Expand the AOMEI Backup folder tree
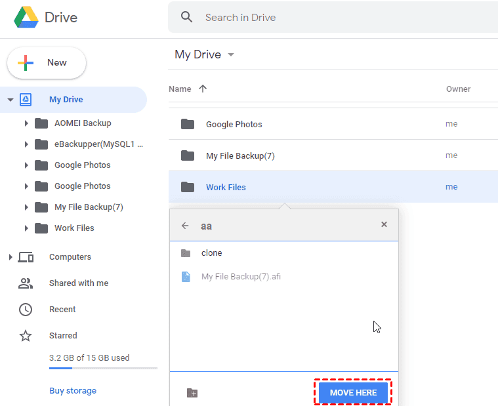498x406 pixels. pyautogui.click(x=26, y=123)
